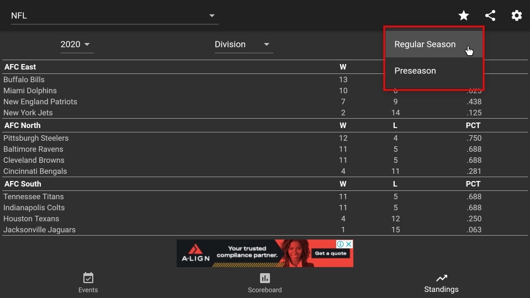The width and height of the screenshot is (530, 298).
Task: Close the A-LIGN ad
Action: [x=348, y=244]
